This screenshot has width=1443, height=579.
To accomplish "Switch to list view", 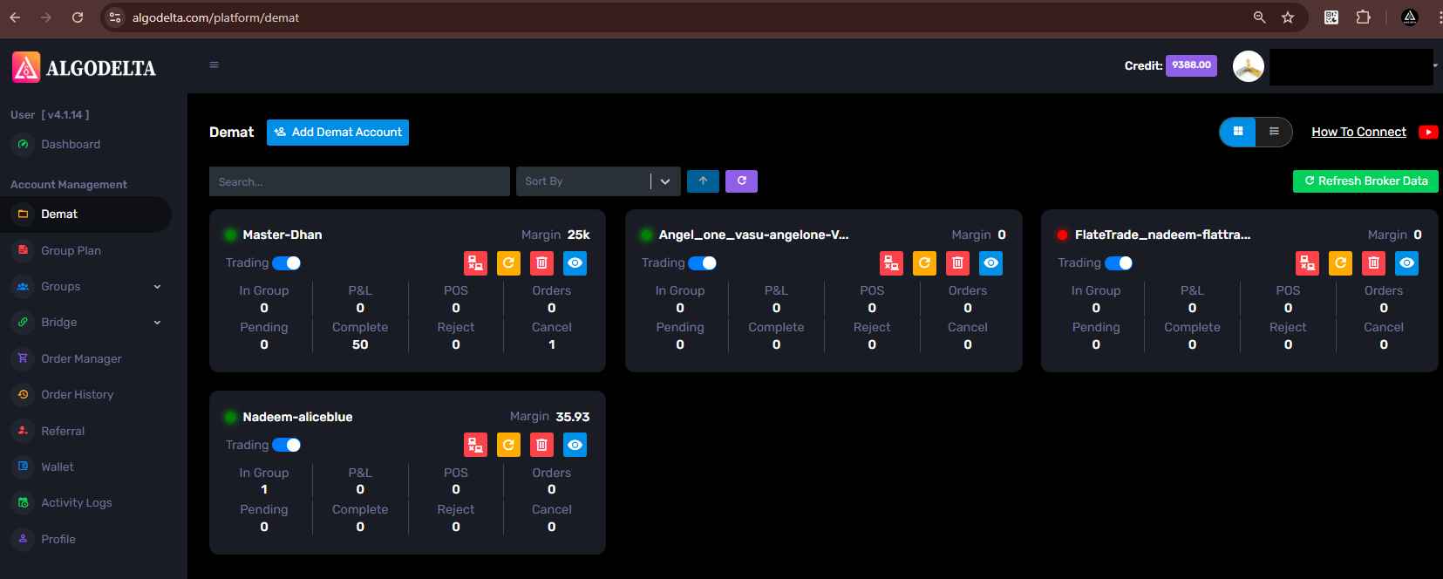I will [1274, 132].
